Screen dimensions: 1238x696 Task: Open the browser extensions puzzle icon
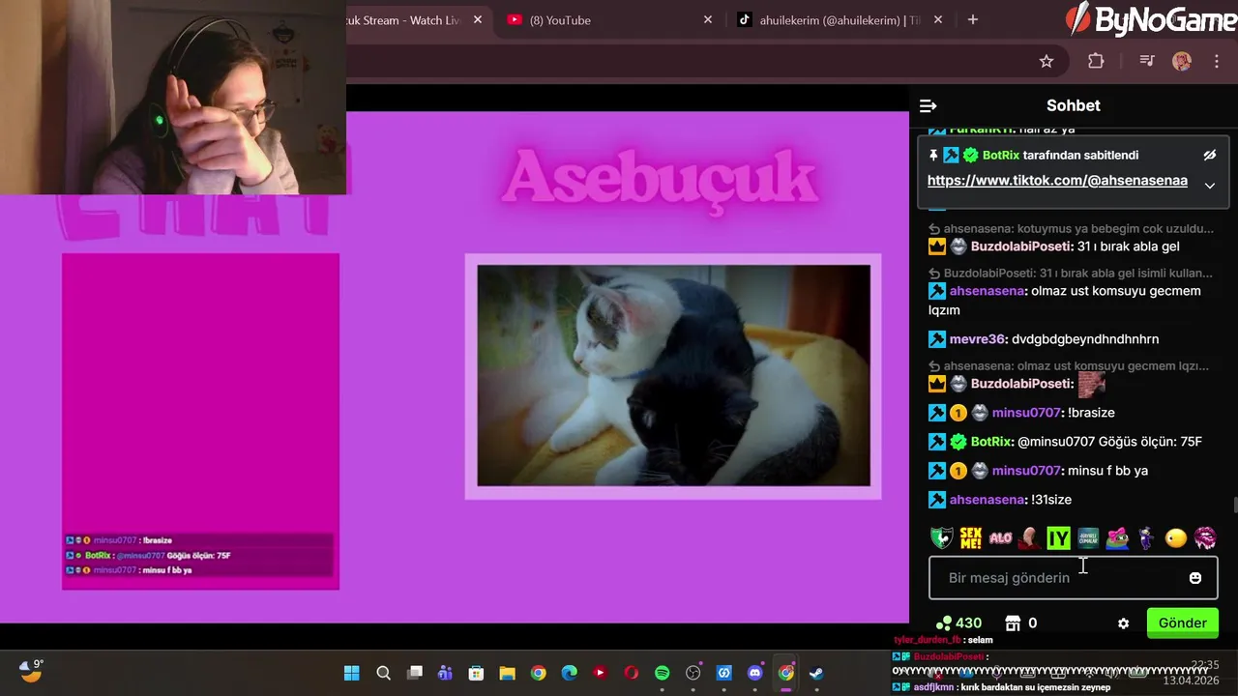[x=1096, y=61]
